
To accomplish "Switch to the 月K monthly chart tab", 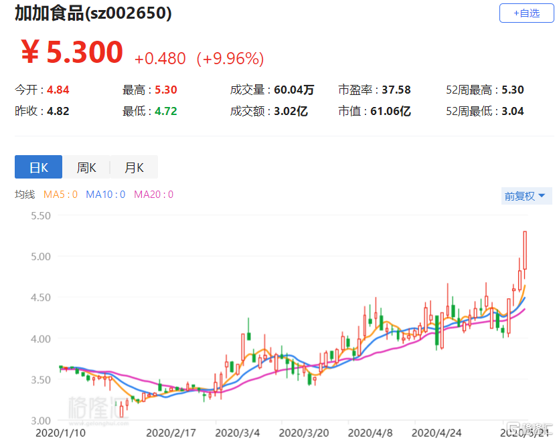I will (x=134, y=167).
